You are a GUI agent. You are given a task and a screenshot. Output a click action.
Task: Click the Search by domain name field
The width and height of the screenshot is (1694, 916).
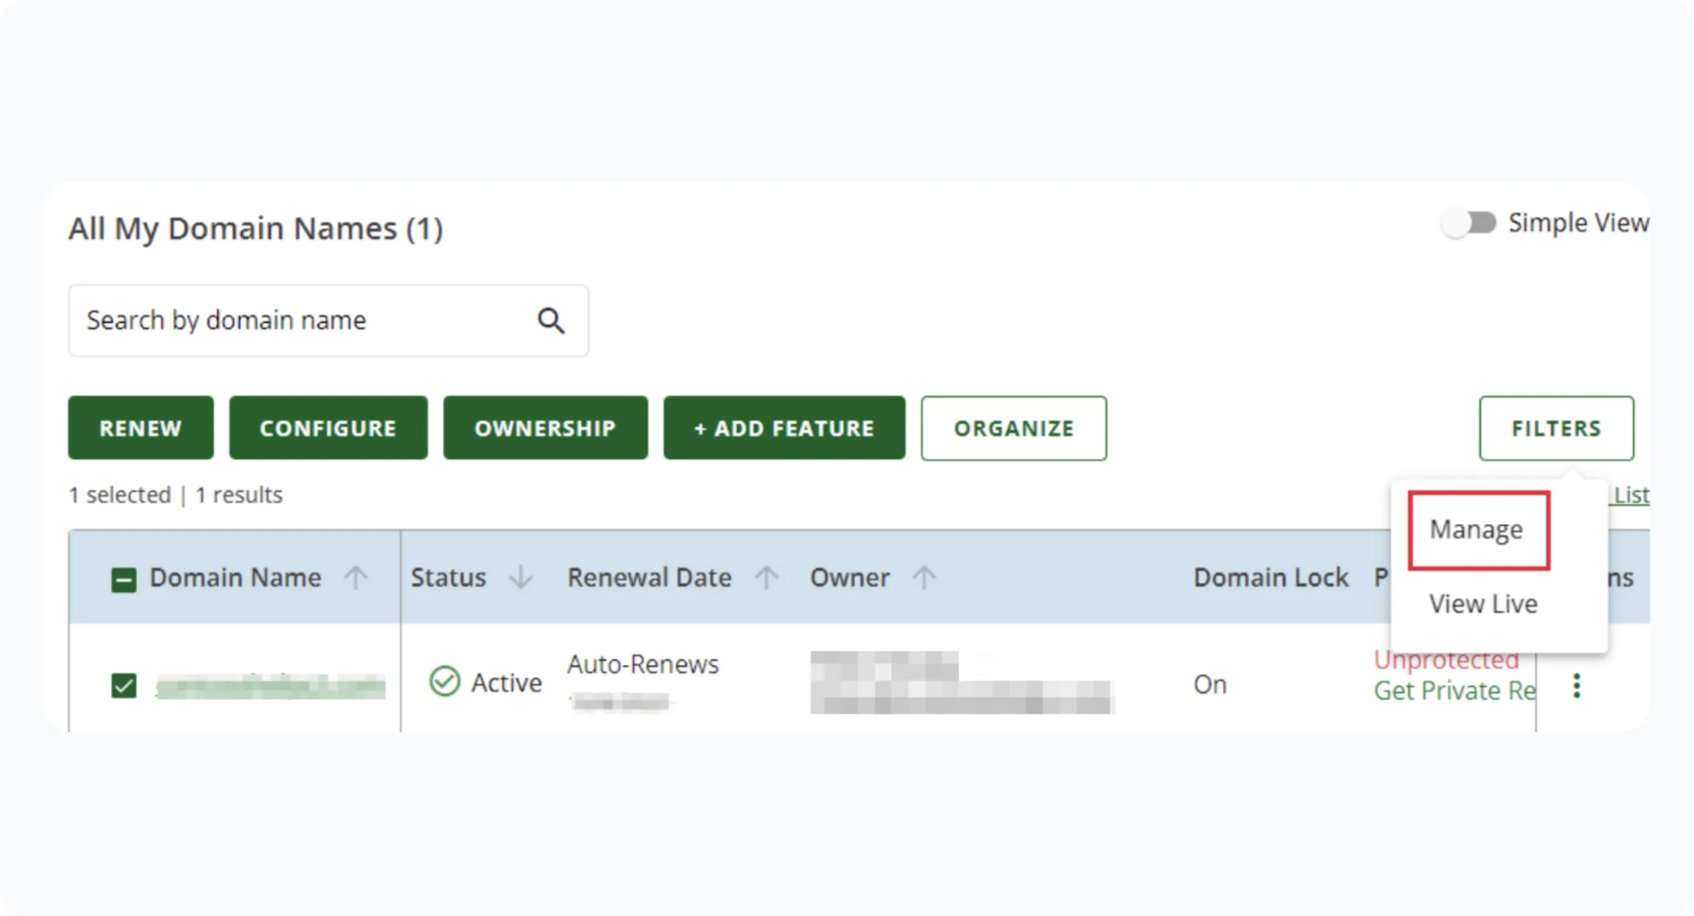pyautogui.click(x=296, y=321)
